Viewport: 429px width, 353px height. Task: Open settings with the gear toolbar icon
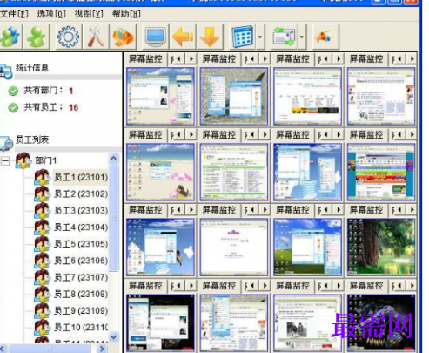click(68, 37)
